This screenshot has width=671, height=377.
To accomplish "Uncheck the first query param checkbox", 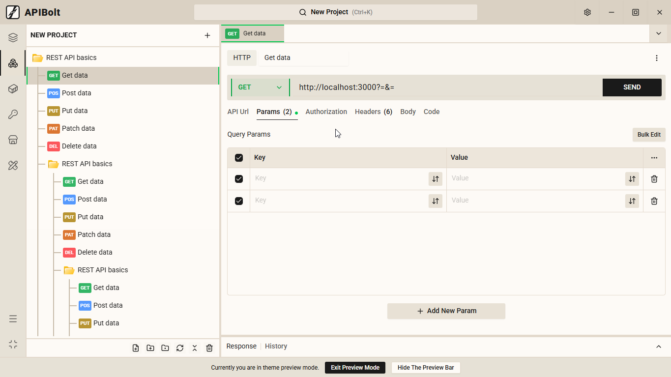I will pos(239,179).
